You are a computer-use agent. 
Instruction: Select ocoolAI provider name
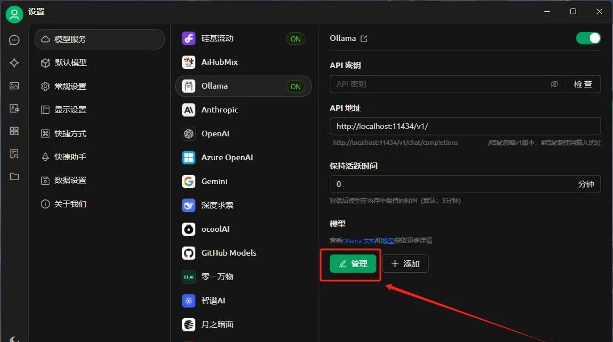[x=216, y=230]
